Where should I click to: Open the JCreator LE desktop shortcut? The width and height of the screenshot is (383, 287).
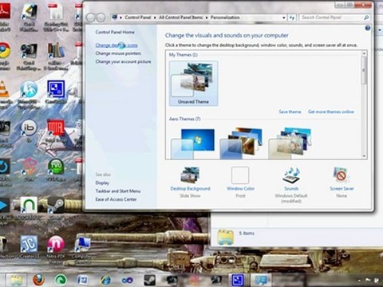click(29, 244)
